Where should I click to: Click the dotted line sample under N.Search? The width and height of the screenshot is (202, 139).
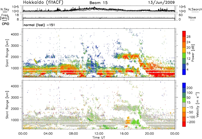point(195,12)
